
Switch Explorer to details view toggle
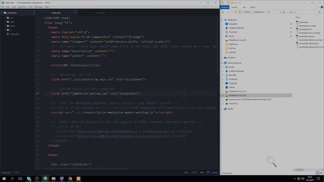pos(318,173)
